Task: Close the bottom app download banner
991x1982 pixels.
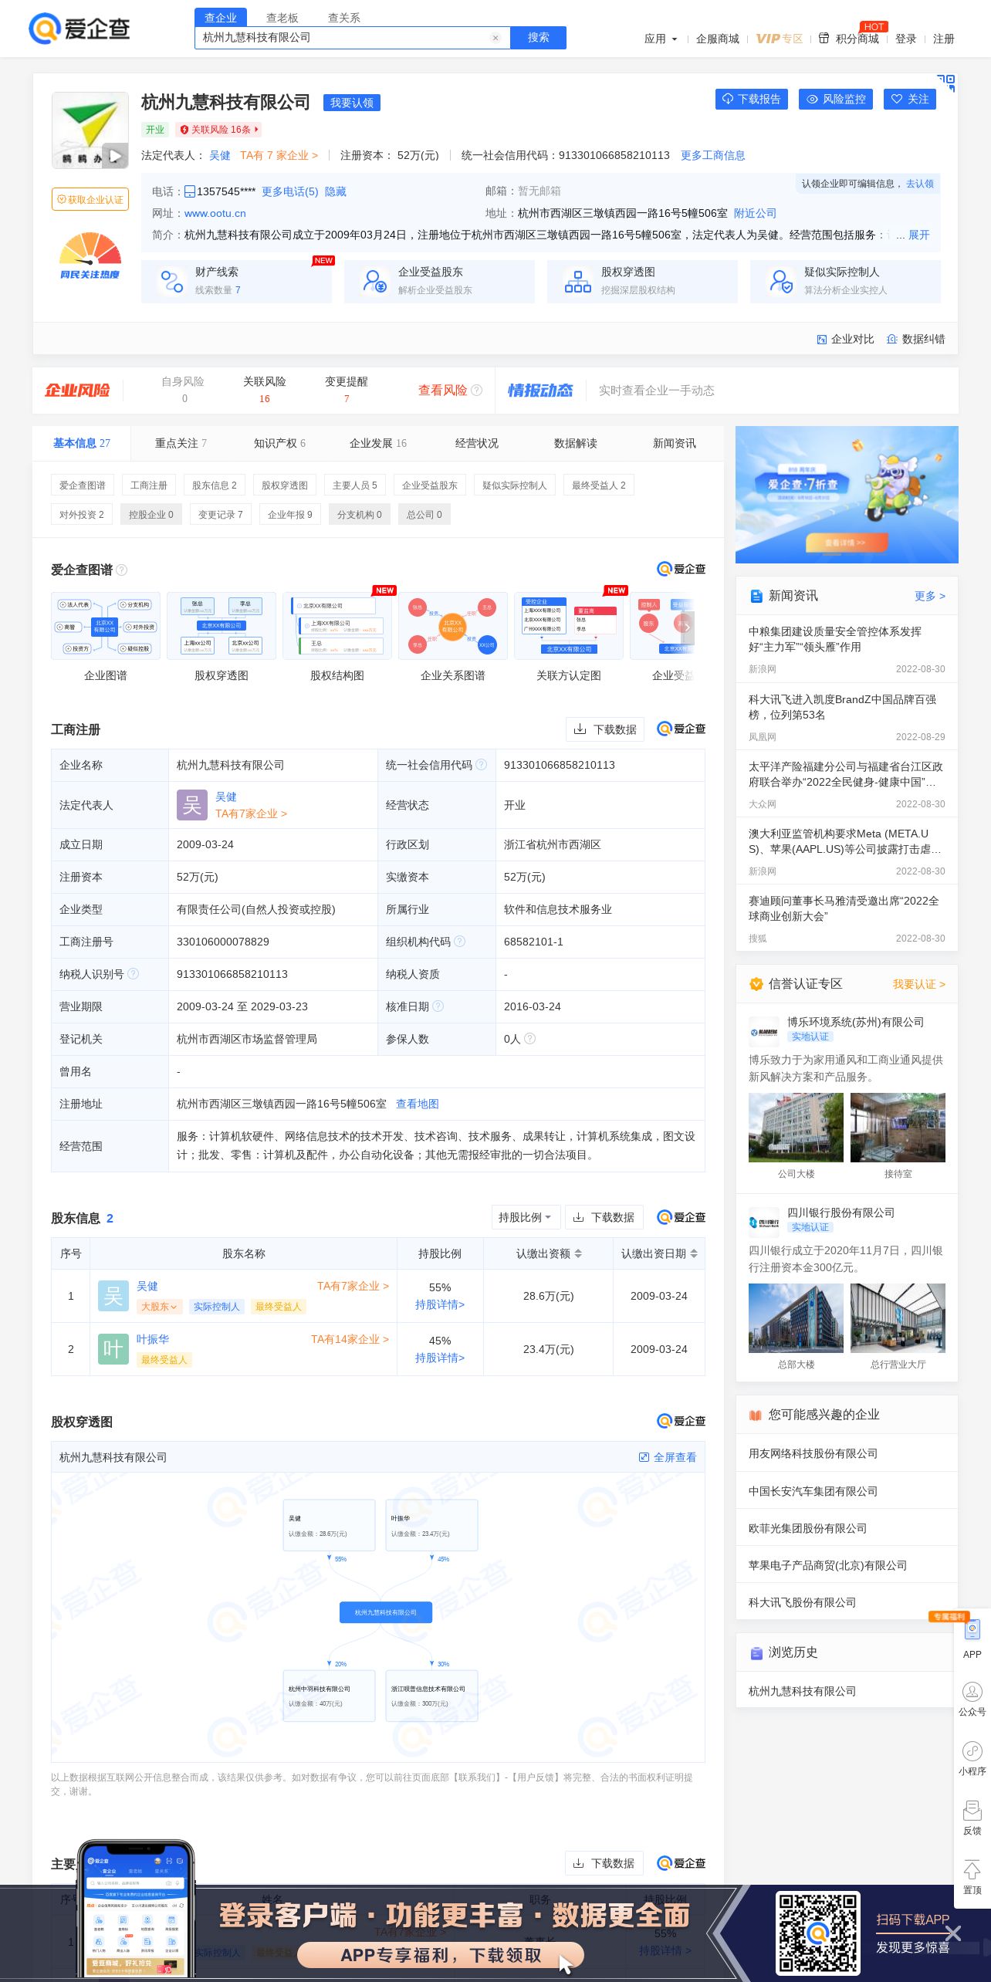Action: pyautogui.click(x=953, y=1933)
